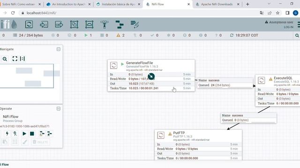Start the flow with the Operate play button

[x=24, y=133]
